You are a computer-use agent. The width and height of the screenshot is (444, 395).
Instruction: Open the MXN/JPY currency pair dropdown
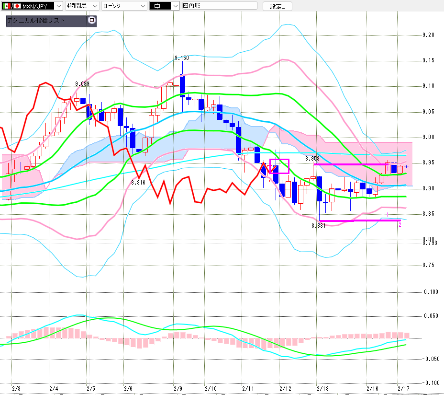tap(58, 6)
